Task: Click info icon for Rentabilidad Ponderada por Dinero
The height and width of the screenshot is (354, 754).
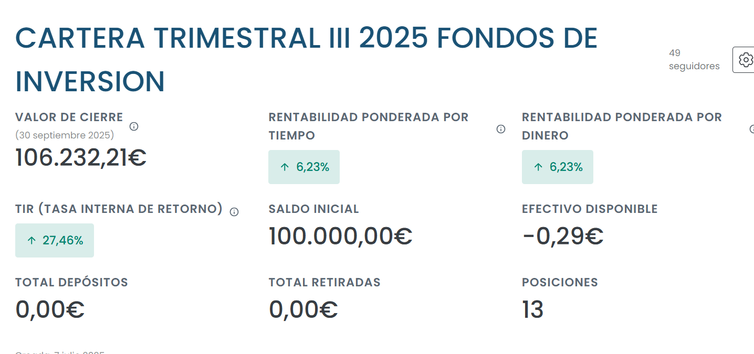Action: coord(752,129)
